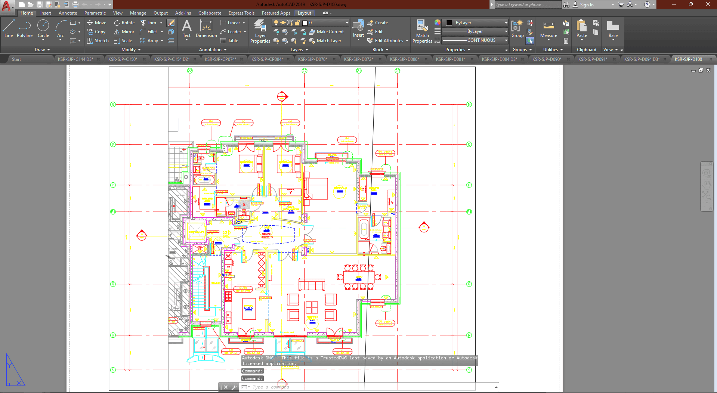Toggle layer on/off lightbulb icon
The height and width of the screenshot is (393, 717).
[276, 23]
